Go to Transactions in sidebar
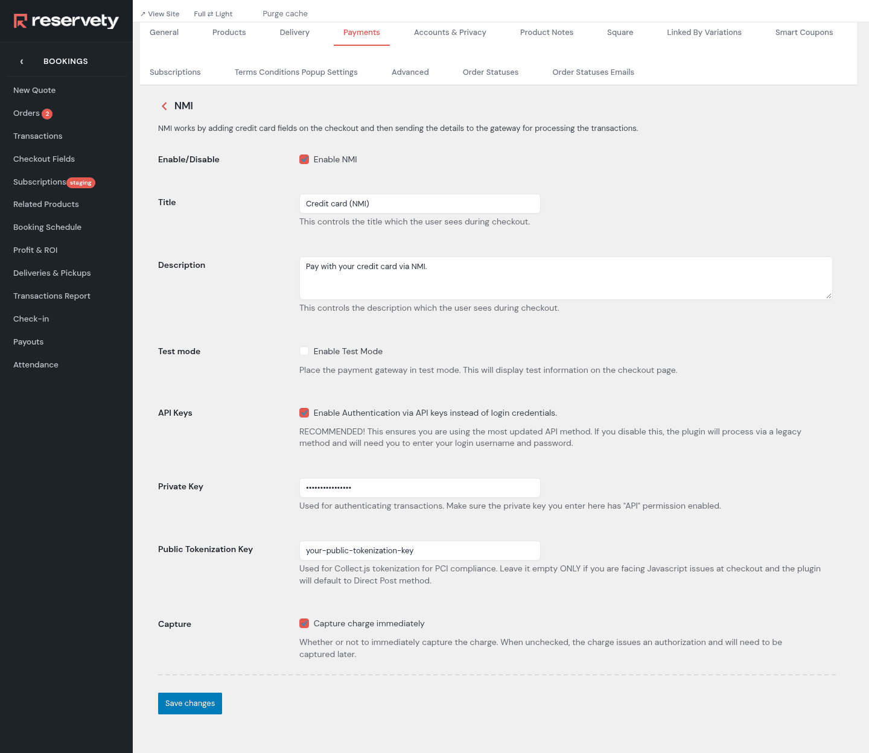 click(x=38, y=136)
